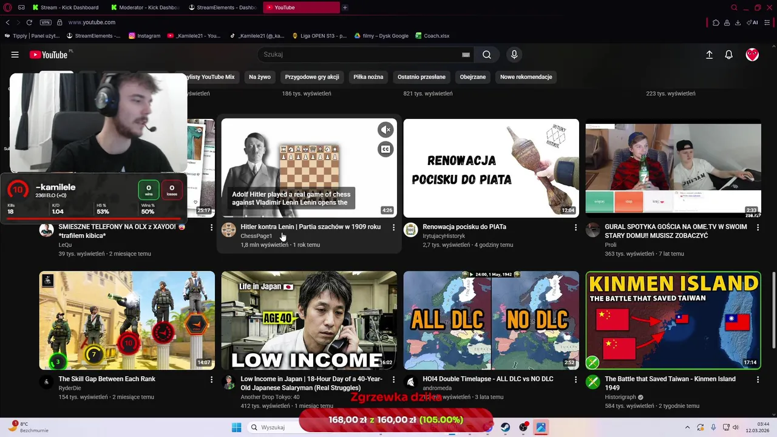Select the 'Piłka nożna' filter chip

(x=368, y=77)
